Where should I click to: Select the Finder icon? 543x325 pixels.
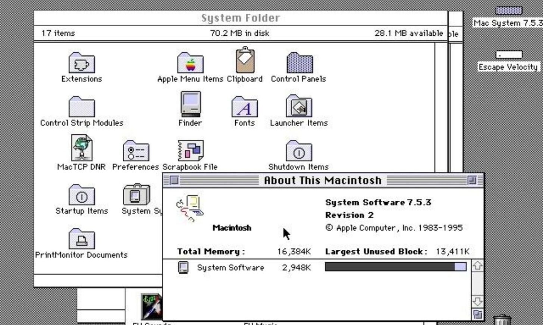[x=190, y=104]
